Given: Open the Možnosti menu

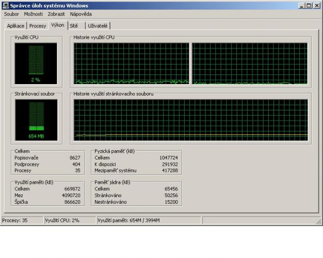Looking at the screenshot, I should [x=34, y=14].
